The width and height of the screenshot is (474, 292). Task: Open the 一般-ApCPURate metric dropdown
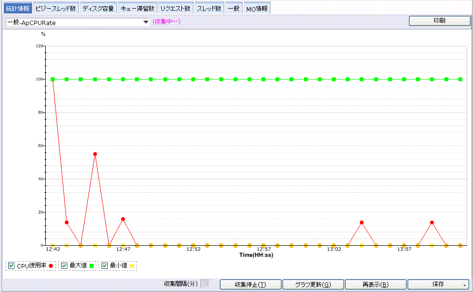(x=145, y=22)
